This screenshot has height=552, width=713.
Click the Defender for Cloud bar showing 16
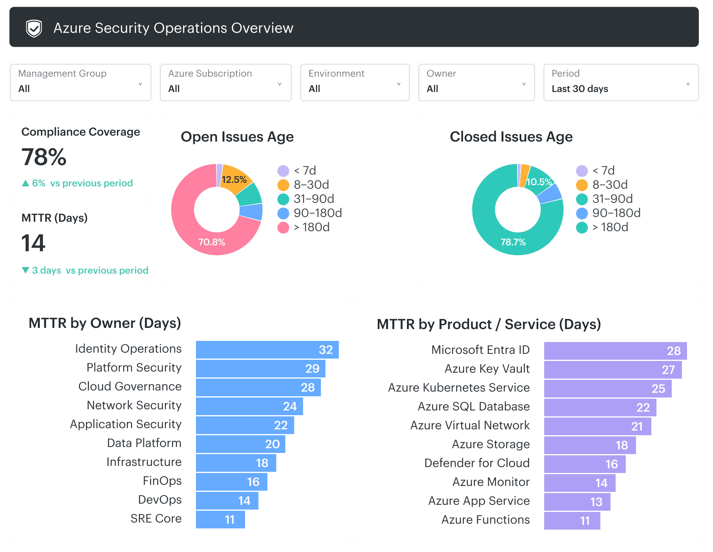[585, 464]
